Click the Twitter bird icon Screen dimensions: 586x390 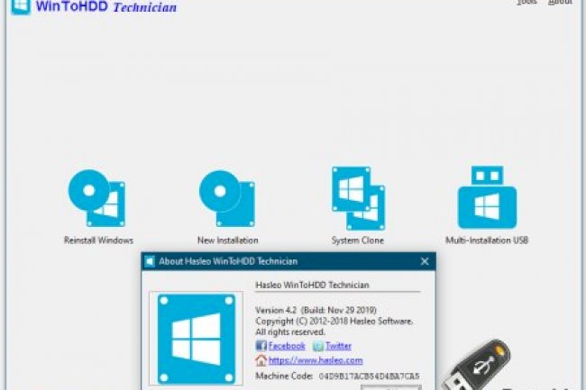(x=318, y=346)
